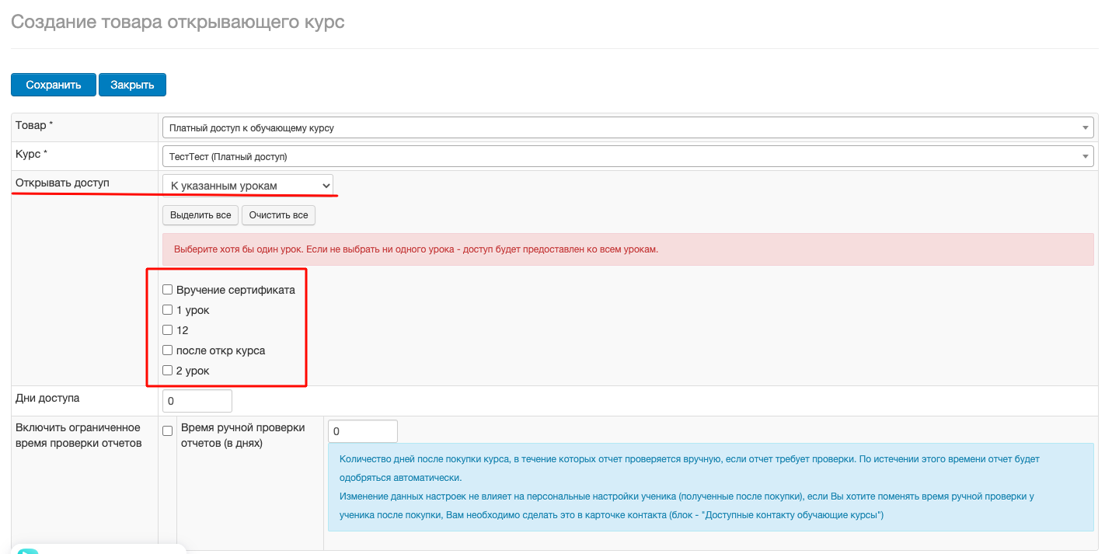The width and height of the screenshot is (1105, 554).
Task: Toggle the limited report review time checkbox
Action: click(x=167, y=430)
